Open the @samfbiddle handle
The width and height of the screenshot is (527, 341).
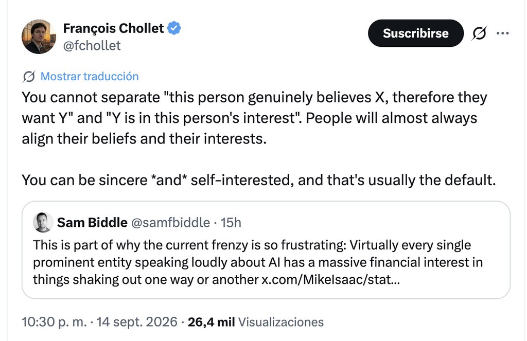170,222
